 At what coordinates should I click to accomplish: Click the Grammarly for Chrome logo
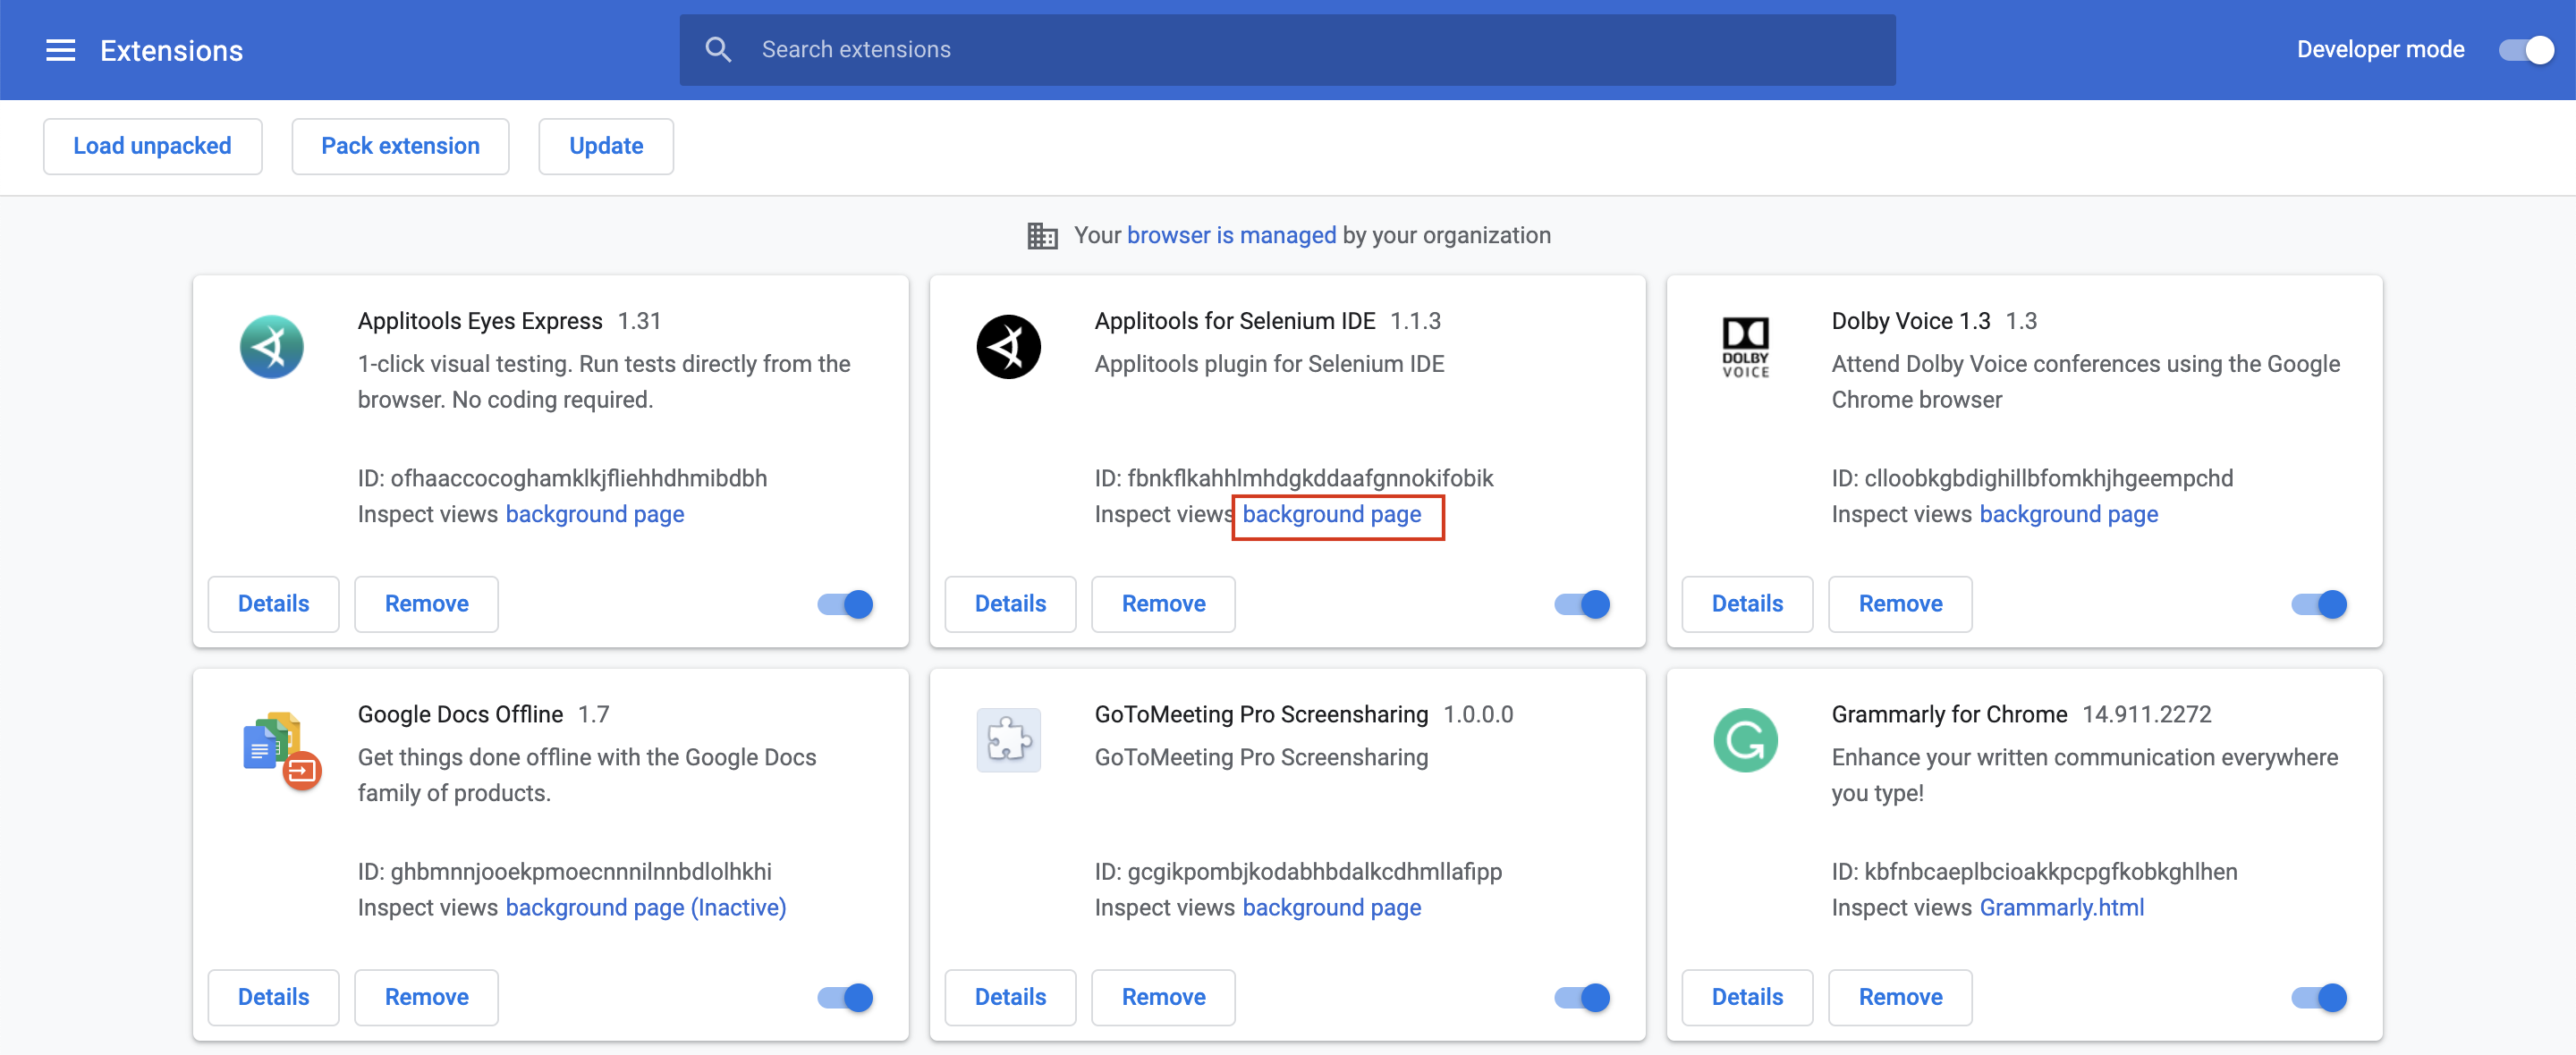1745,740
